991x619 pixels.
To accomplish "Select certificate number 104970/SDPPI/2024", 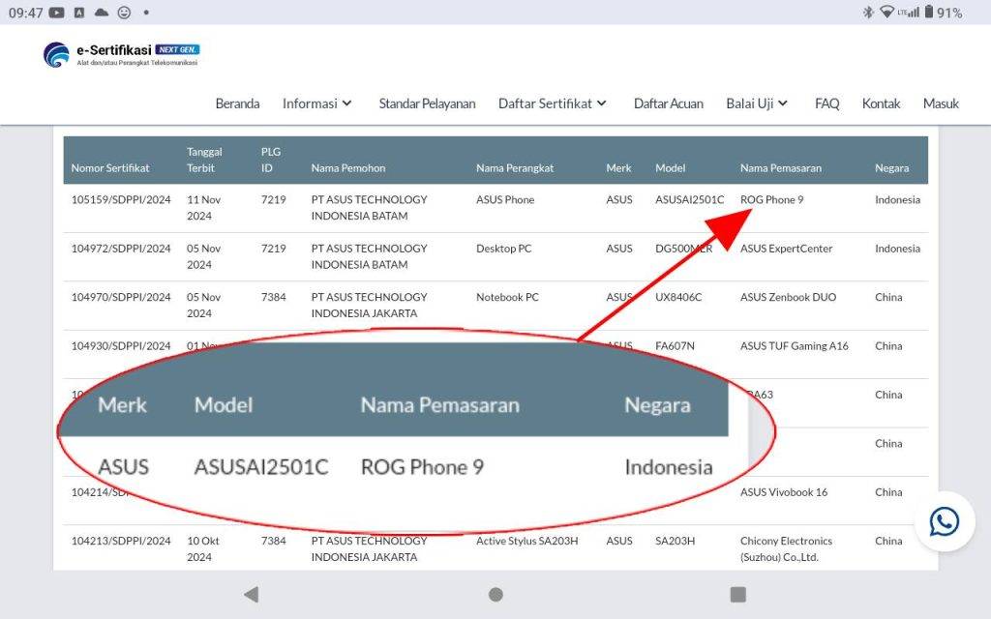I will (121, 297).
